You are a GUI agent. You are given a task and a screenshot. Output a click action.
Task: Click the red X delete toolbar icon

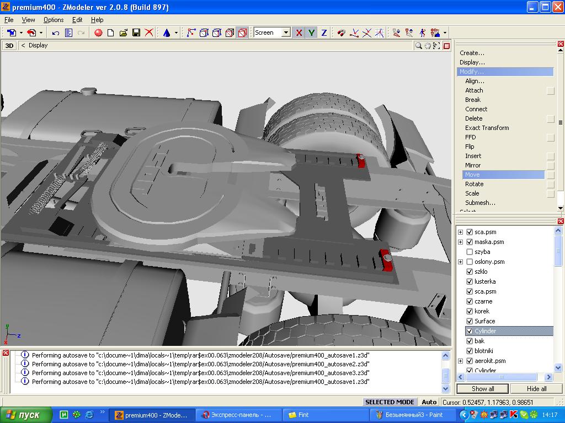coord(148,33)
